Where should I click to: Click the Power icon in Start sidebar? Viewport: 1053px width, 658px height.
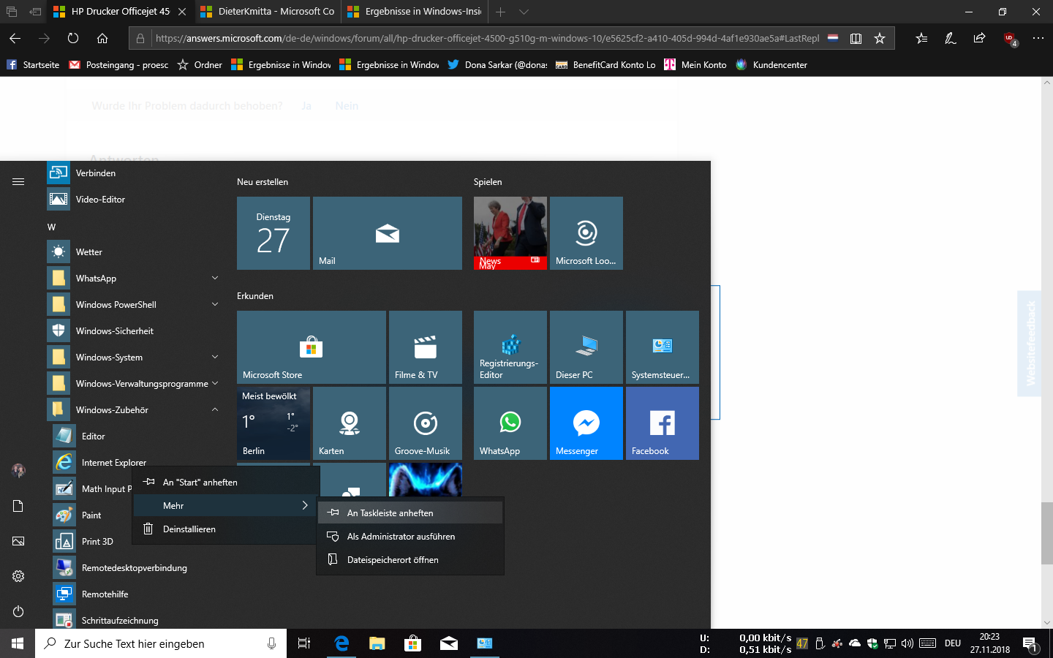[18, 611]
